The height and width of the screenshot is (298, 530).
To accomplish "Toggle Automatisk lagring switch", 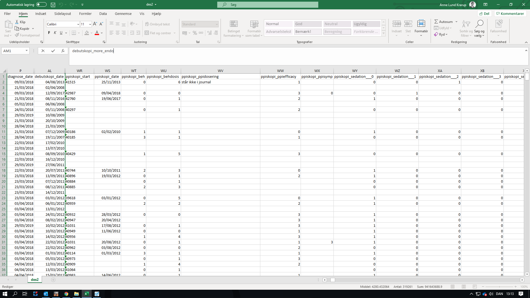I will point(41,5).
